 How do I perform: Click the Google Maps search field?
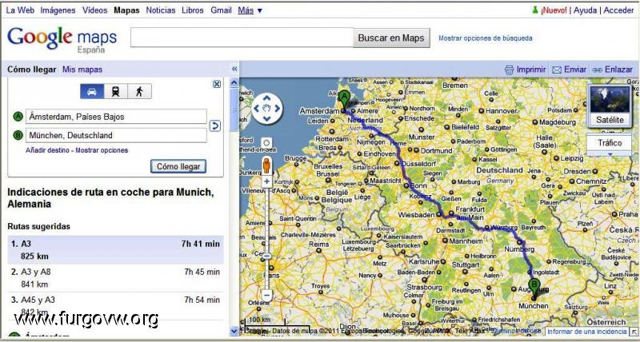click(x=242, y=38)
